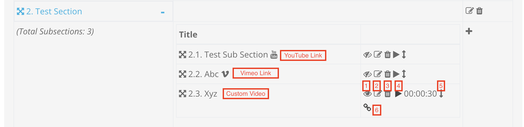Click the edit icon for 2. Test Section
Image resolution: width=524 pixels, height=127 pixels.
[x=469, y=11]
